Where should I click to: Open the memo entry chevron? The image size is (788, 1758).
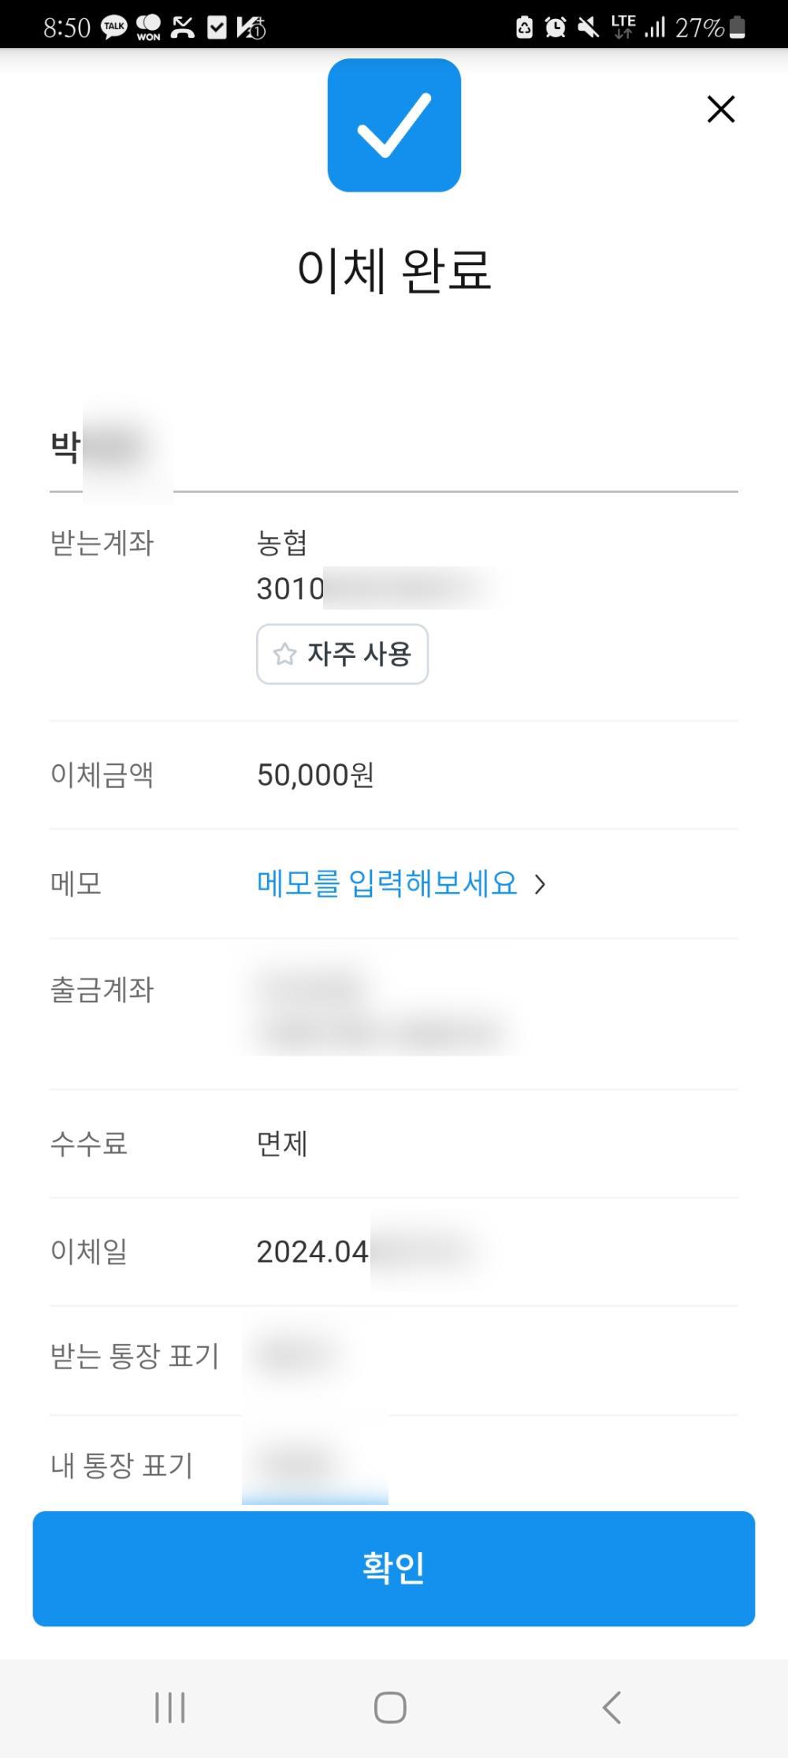coord(540,884)
